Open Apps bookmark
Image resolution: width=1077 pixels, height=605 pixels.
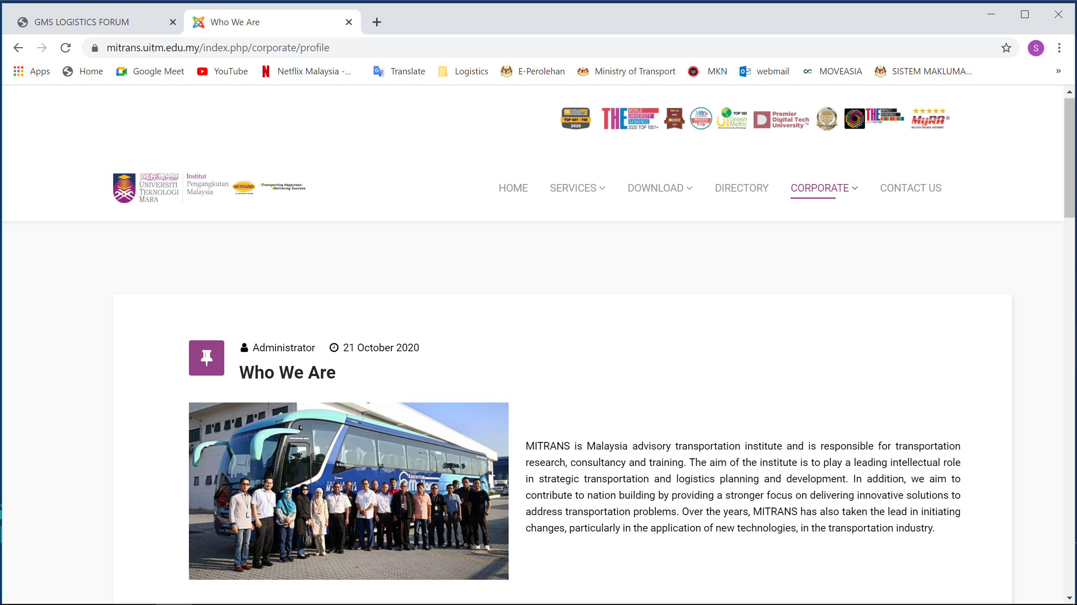click(x=32, y=71)
